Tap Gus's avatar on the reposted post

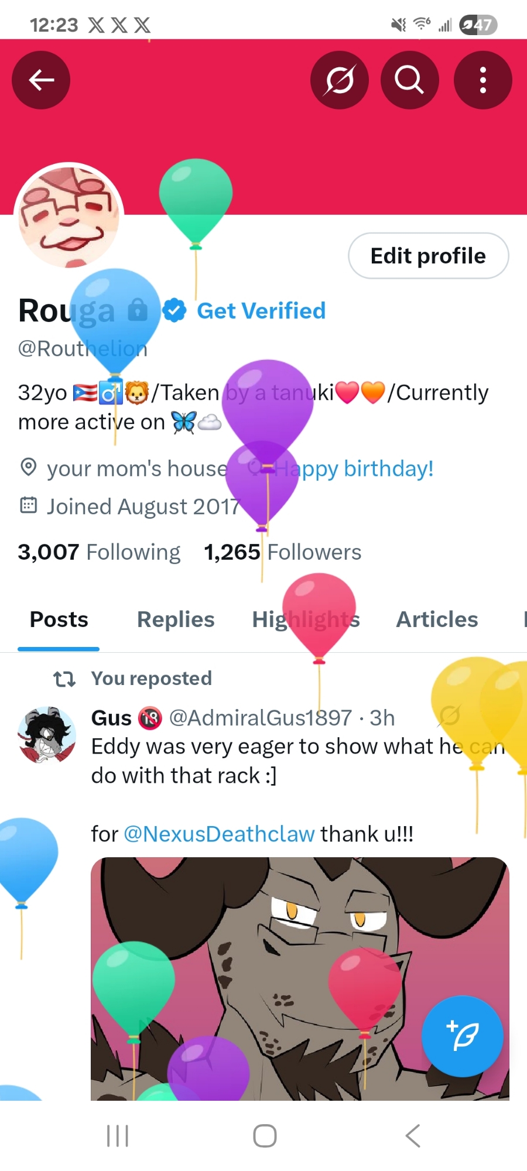[x=47, y=735]
